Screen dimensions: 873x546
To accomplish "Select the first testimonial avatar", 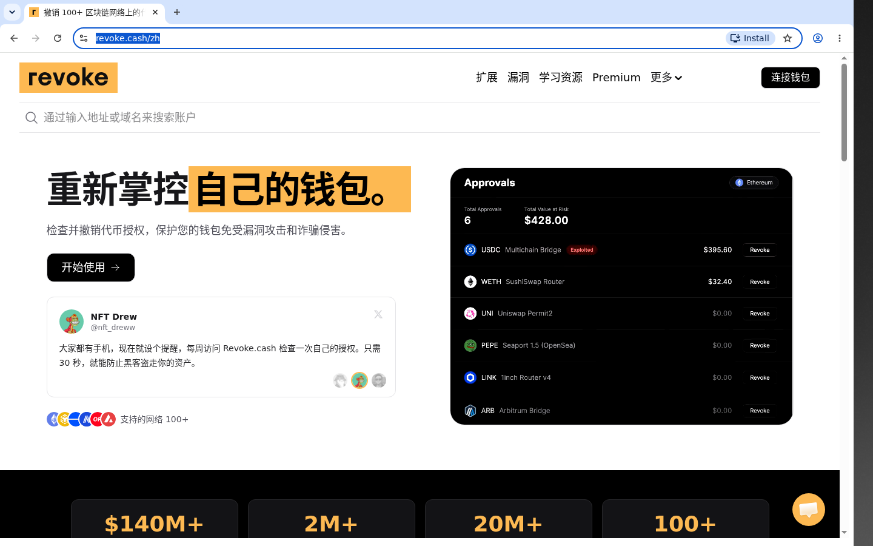I will point(340,380).
